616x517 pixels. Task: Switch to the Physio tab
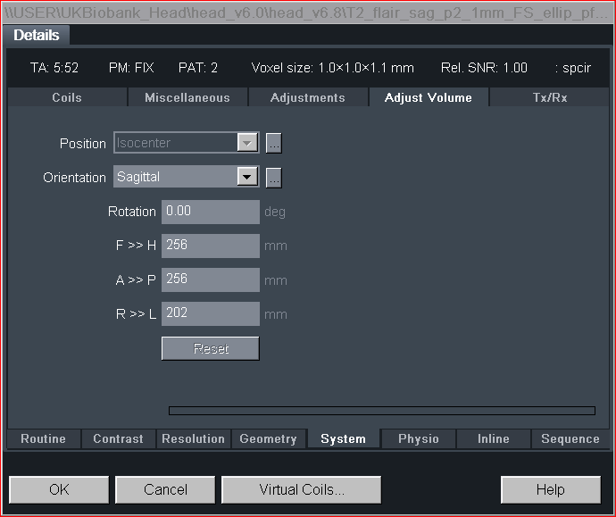point(419,438)
